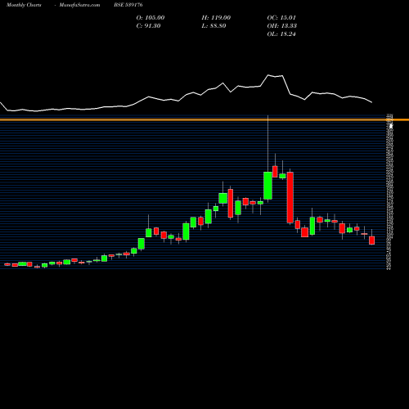Screen dimensions: 409x409
Task: Click the high value 'H: 119.00'
Action: coord(216,18)
